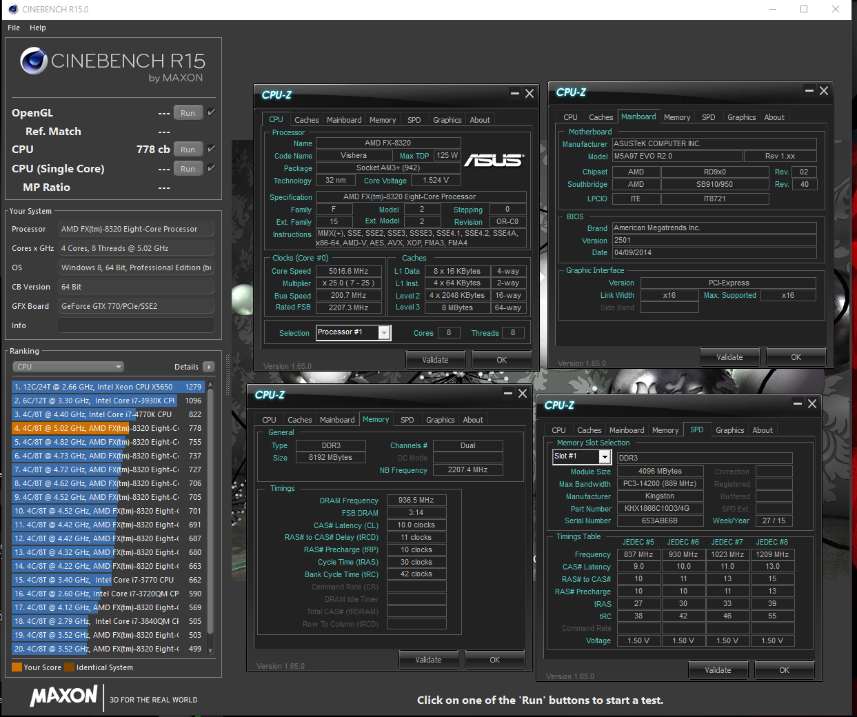857x717 pixels.
Task: Click the BIOS Version value 2501
Action: click(x=714, y=241)
